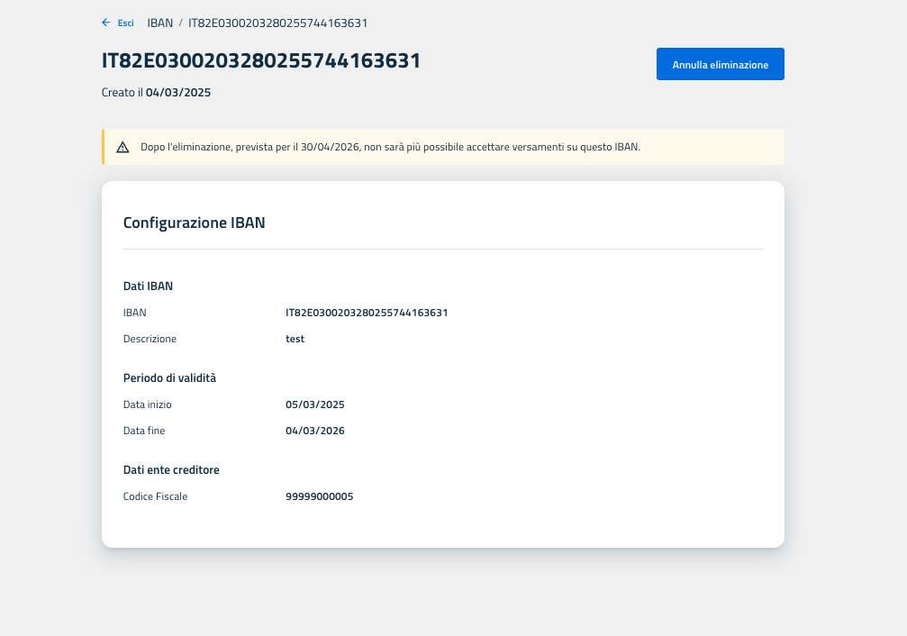
Task: Click the Descrizione field label
Action: point(150,339)
